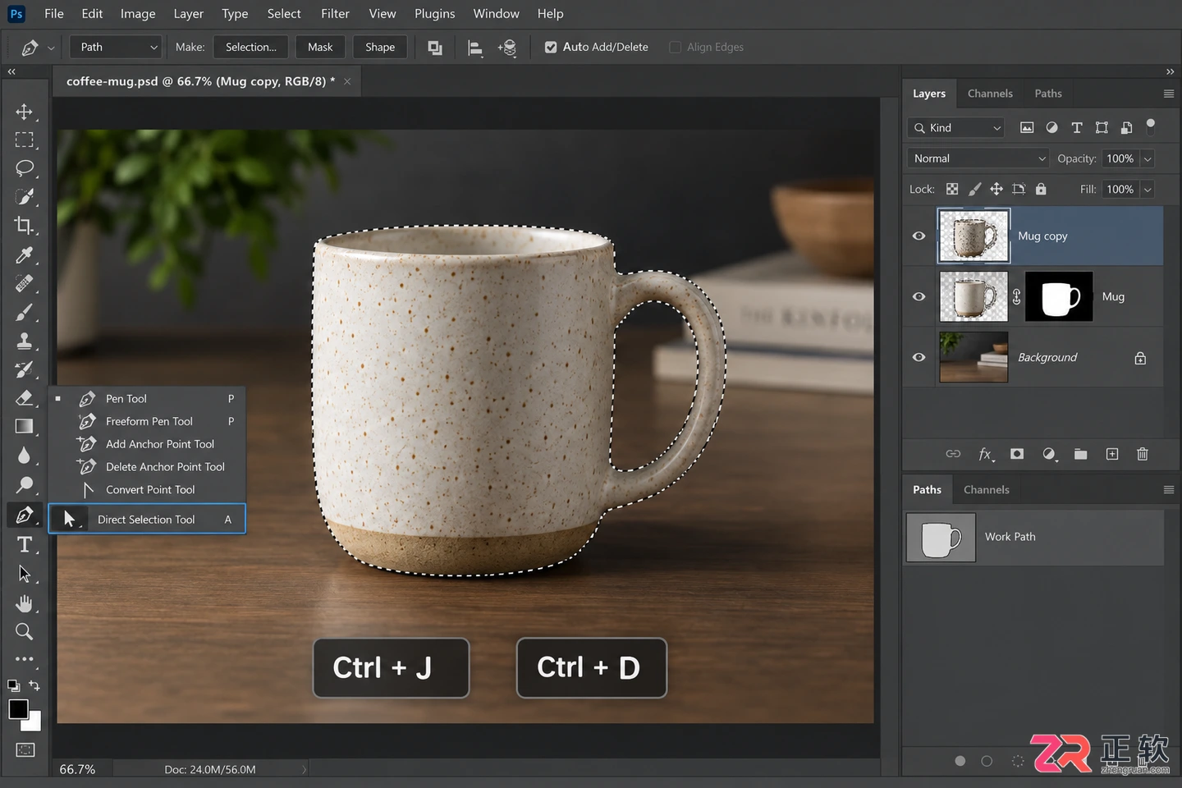Hide the Background layer
This screenshot has width=1182, height=788.
click(919, 358)
